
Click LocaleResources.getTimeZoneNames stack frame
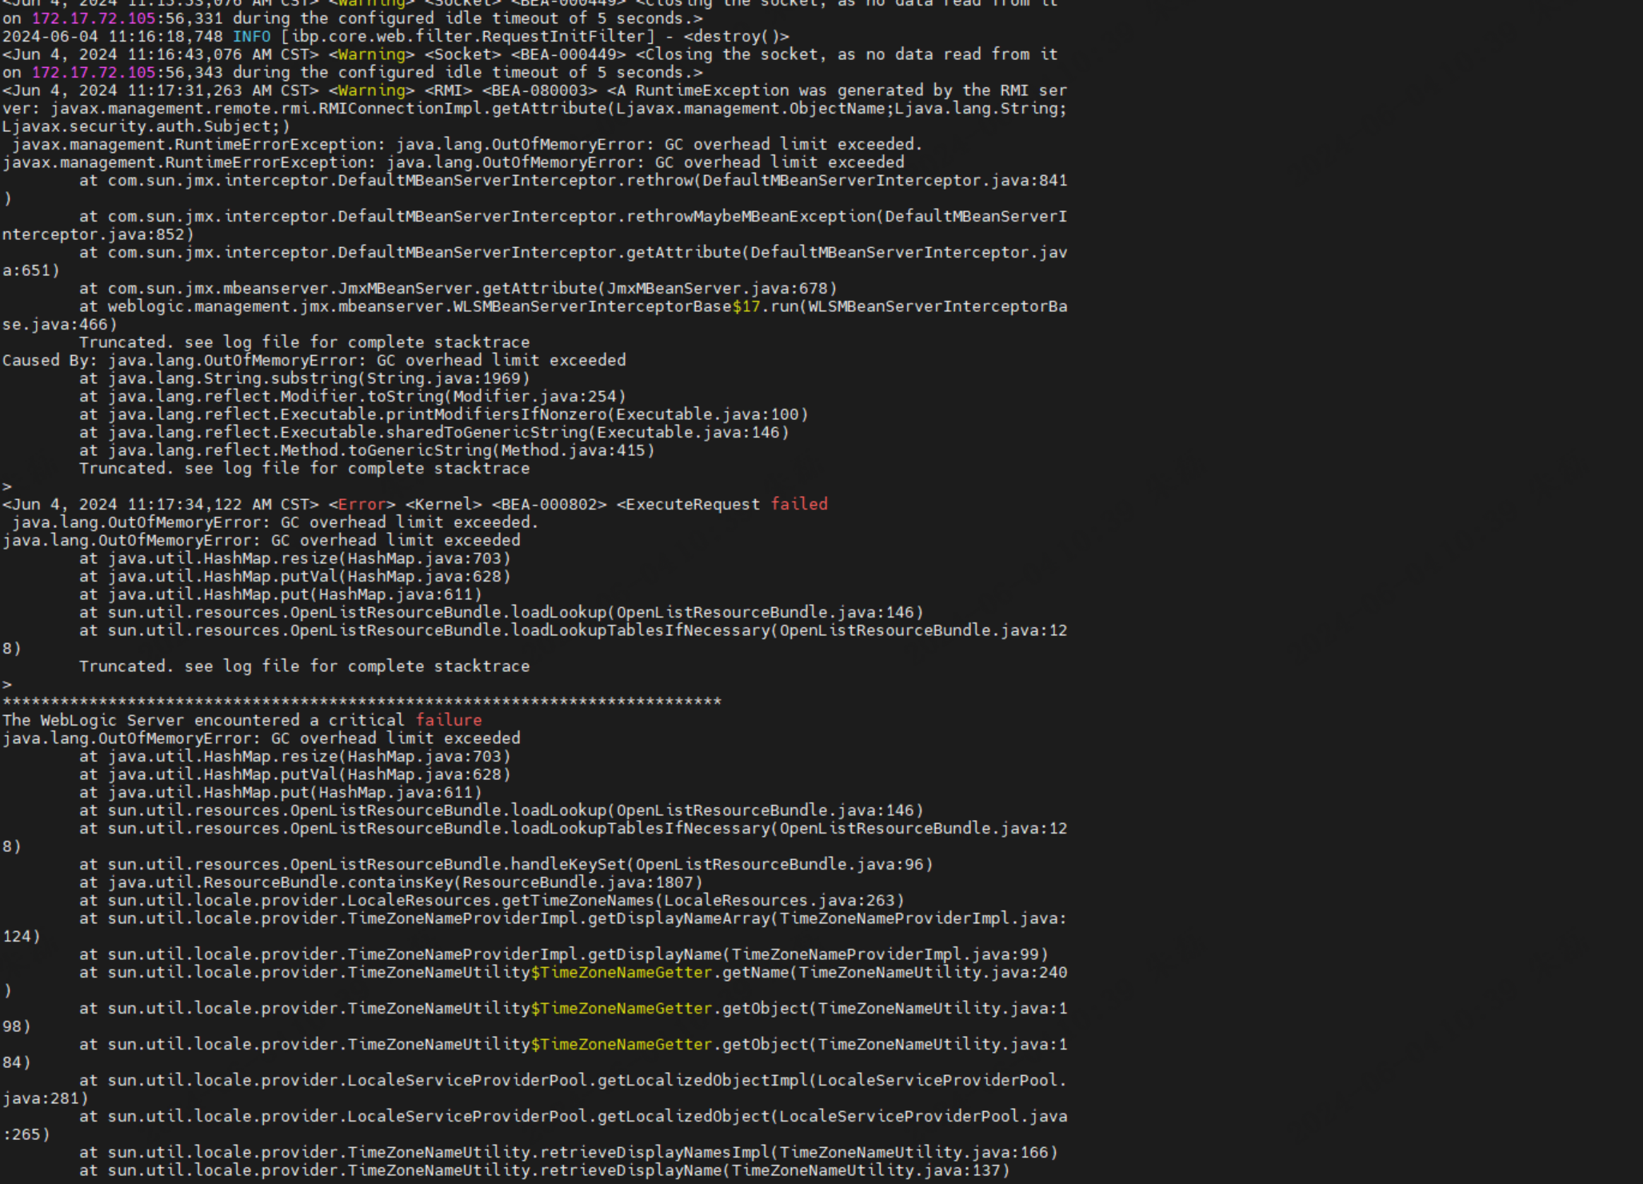[x=491, y=901]
